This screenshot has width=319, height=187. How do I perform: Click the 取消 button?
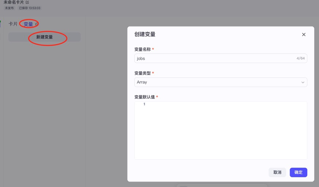point(277,172)
